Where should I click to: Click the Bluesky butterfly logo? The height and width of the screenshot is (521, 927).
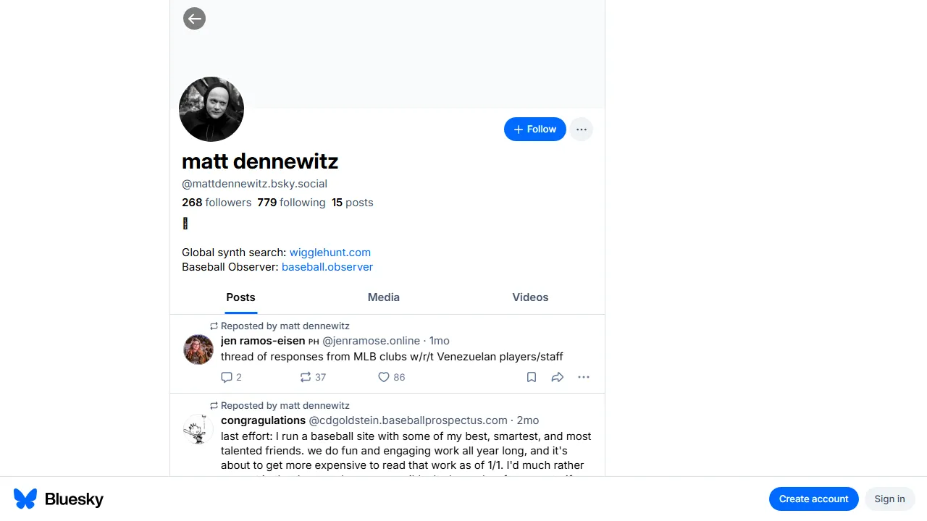[x=24, y=499]
